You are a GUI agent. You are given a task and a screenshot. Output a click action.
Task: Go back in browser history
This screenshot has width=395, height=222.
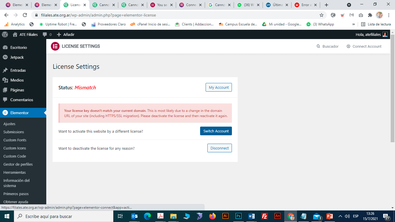pos(6,15)
